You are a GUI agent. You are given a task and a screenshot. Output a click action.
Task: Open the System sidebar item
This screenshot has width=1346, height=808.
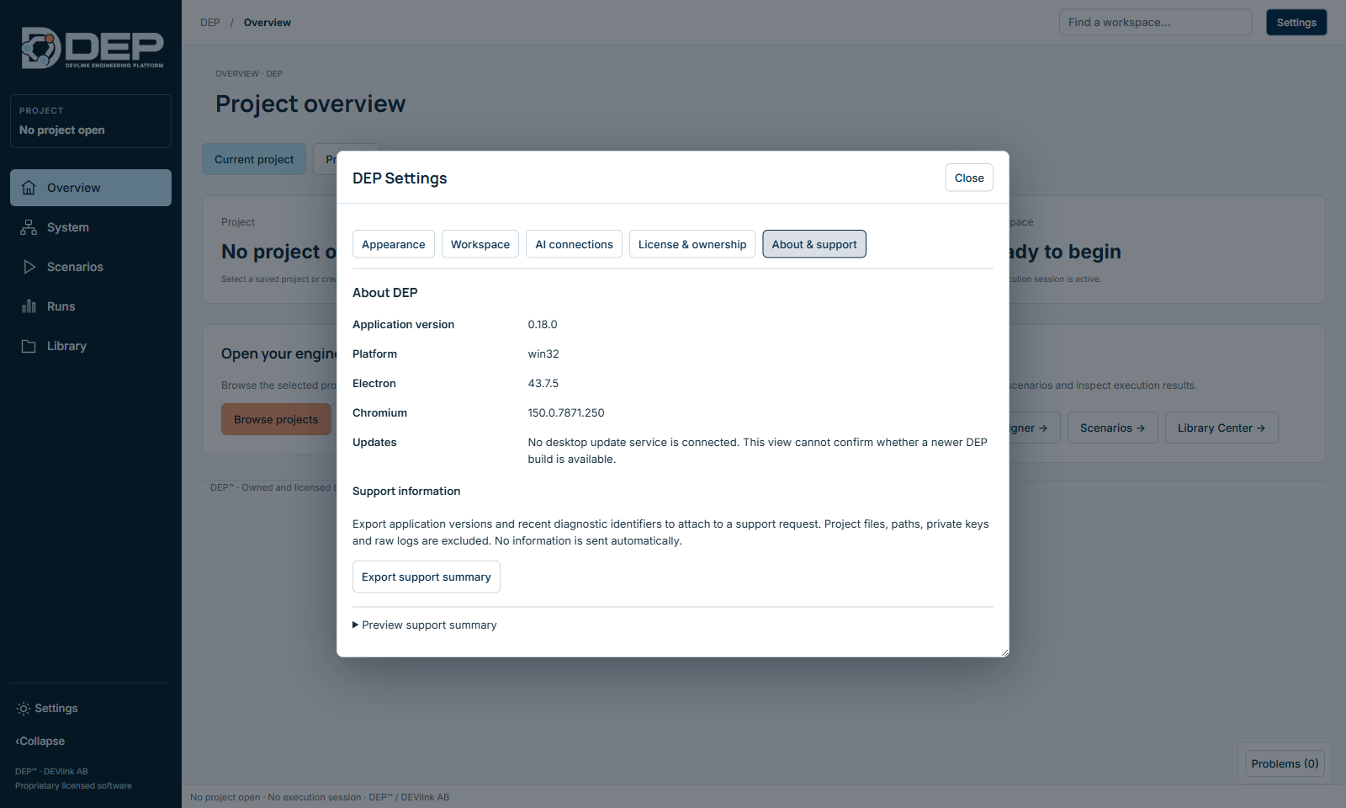91,227
